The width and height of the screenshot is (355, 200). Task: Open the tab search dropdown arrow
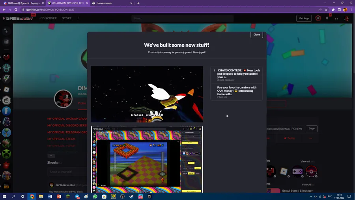pos(325,3)
